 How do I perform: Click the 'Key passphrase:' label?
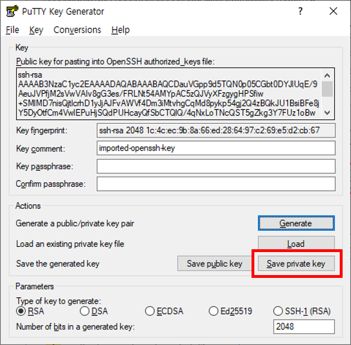click(x=45, y=167)
